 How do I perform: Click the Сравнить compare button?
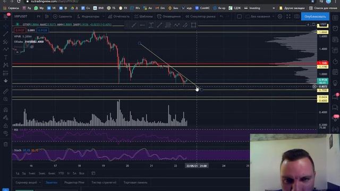[x=63, y=16]
